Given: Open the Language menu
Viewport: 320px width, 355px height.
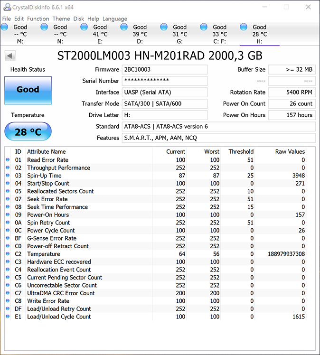Looking at the screenshot, I should pos(115,19).
